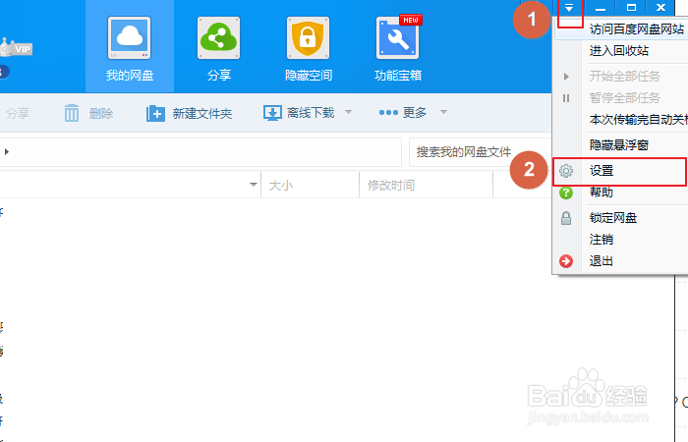Select 开始全部任务 in the menu

click(625, 77)
